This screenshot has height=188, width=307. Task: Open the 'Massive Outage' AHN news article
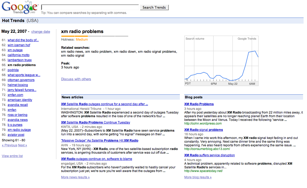100,141
